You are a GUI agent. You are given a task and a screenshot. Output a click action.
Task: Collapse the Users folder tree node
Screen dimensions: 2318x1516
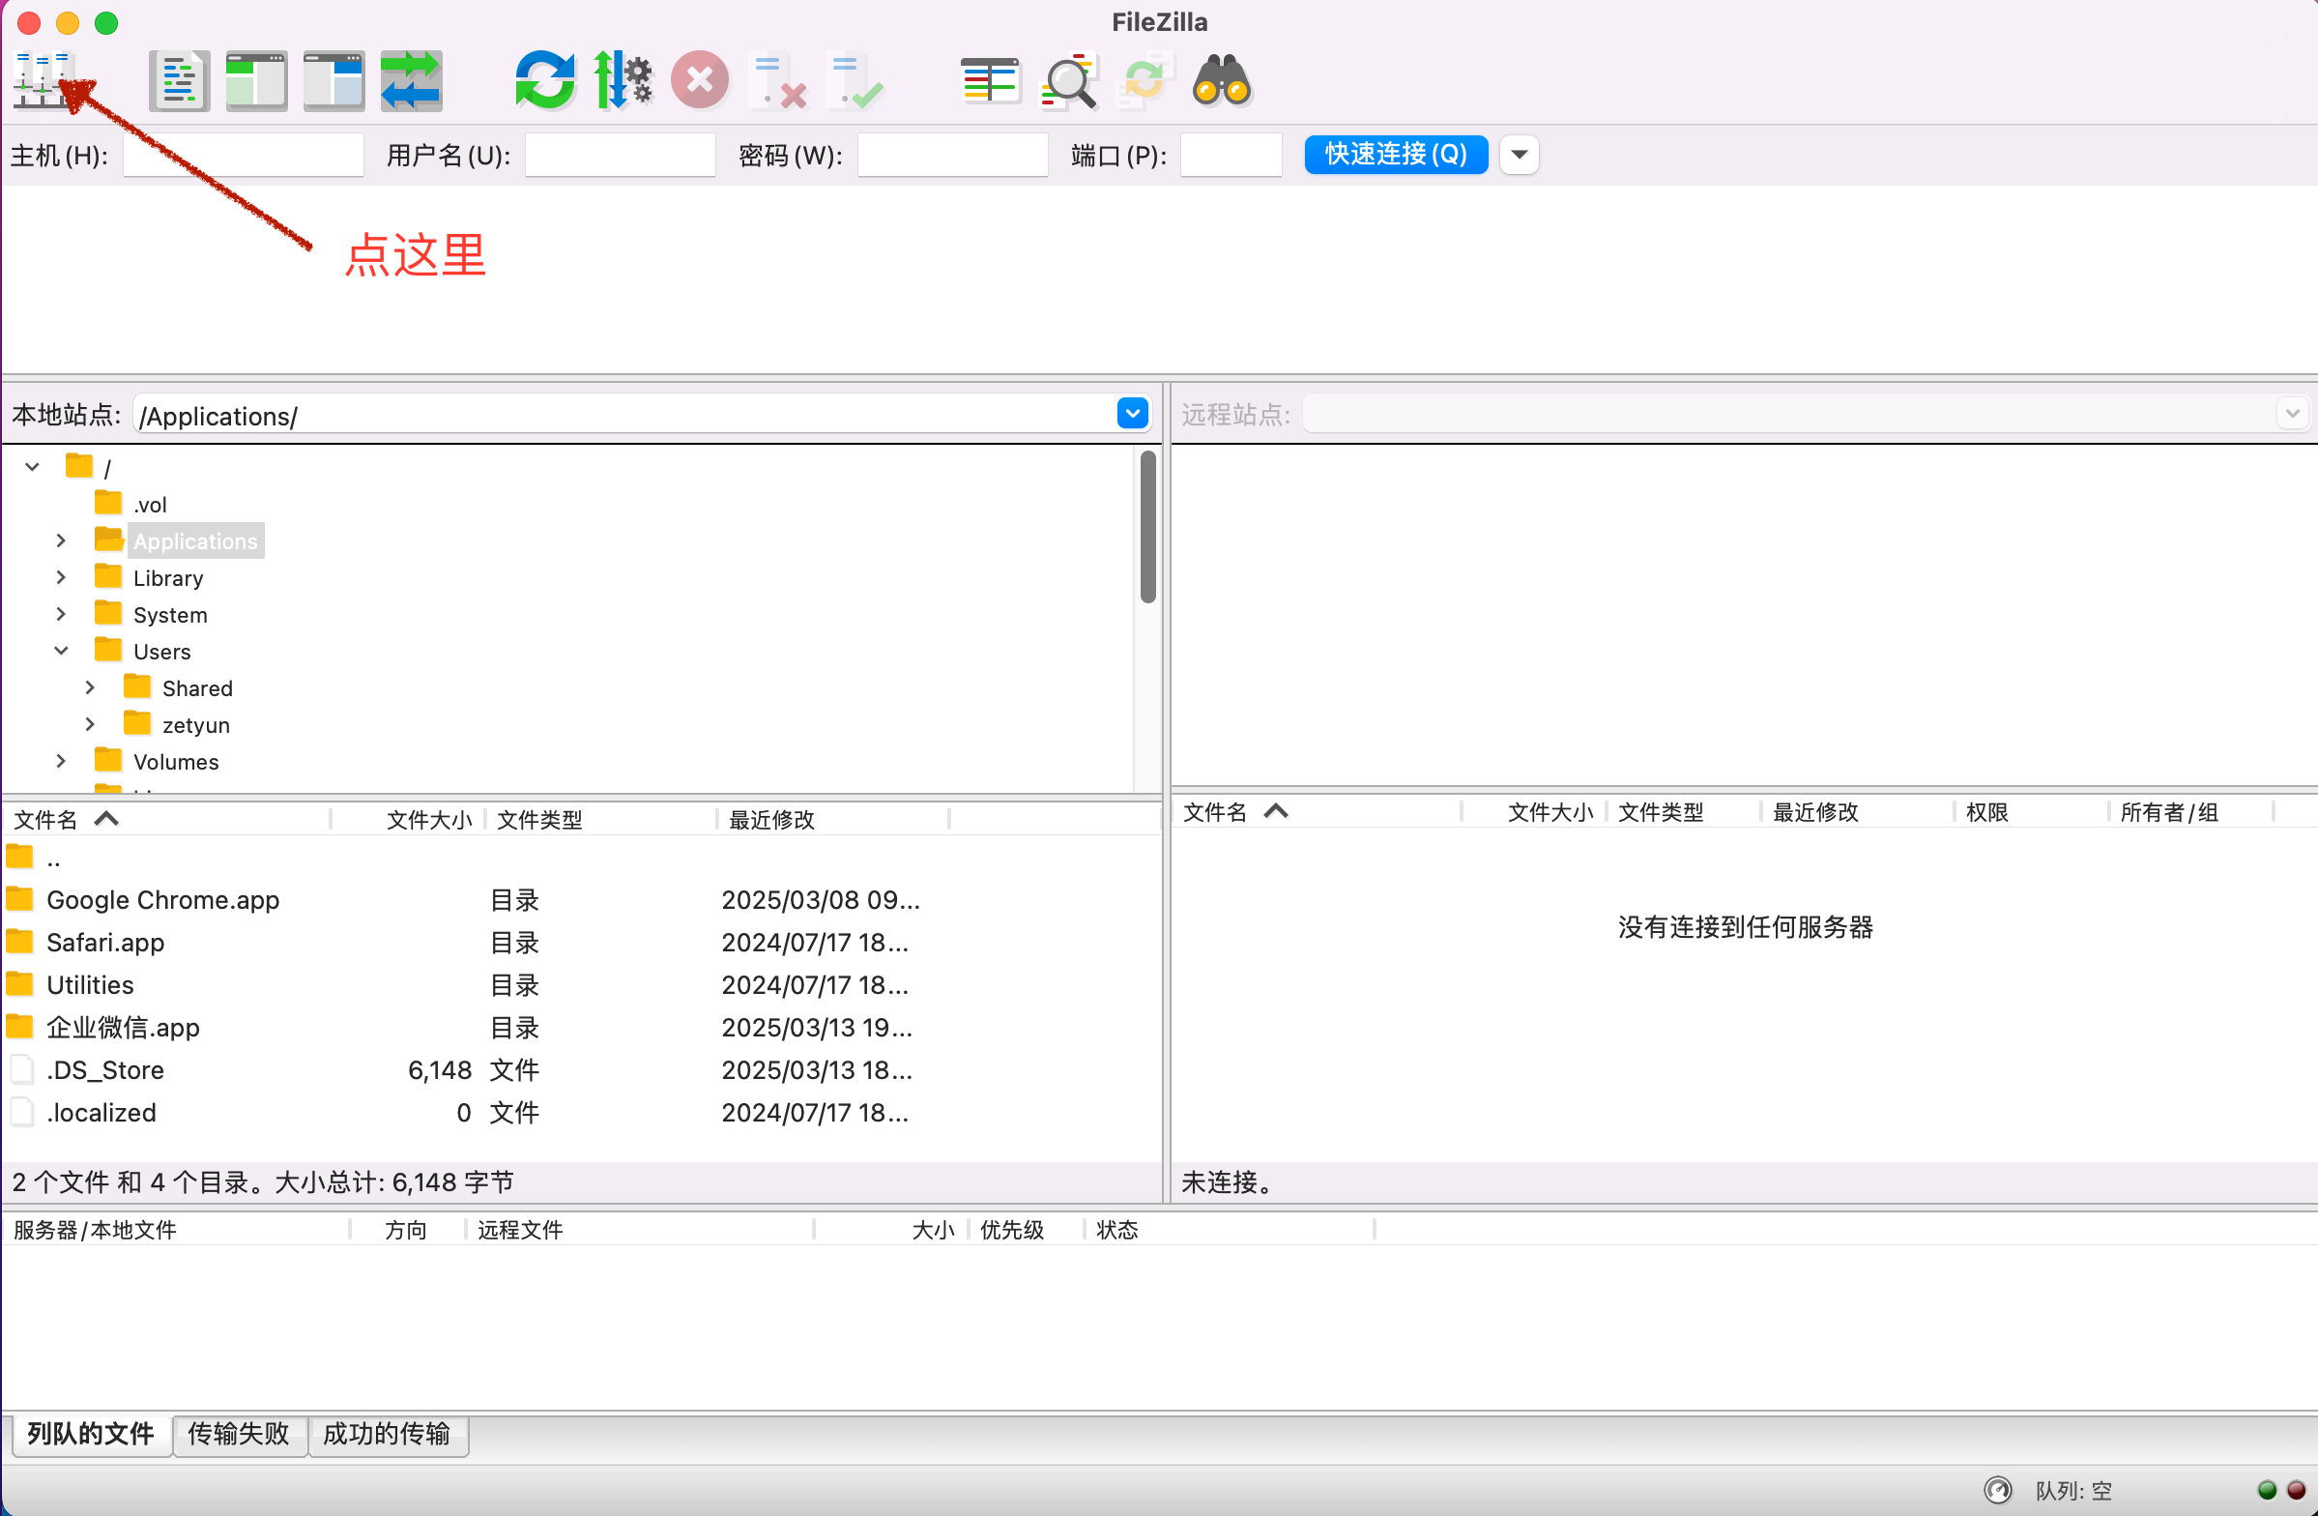(x=61, y=651)
